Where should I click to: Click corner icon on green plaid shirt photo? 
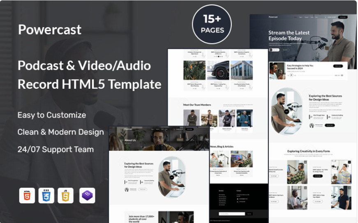pos(305,162)
